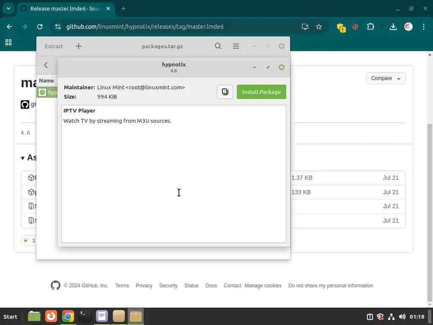
Task: Switch to the package installer taskbar icon
Action: coord(136,316)
